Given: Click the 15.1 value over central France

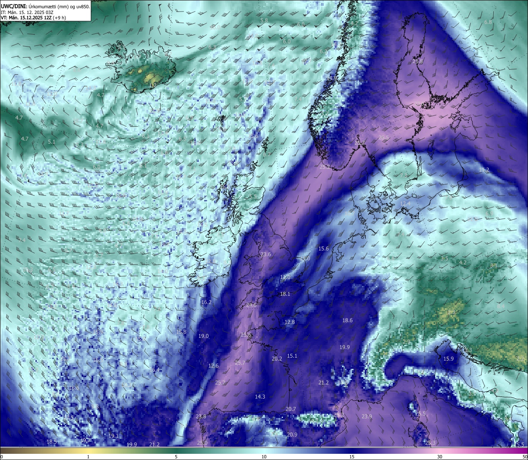Looking at the screenshot, I should [x=292, y=356].
